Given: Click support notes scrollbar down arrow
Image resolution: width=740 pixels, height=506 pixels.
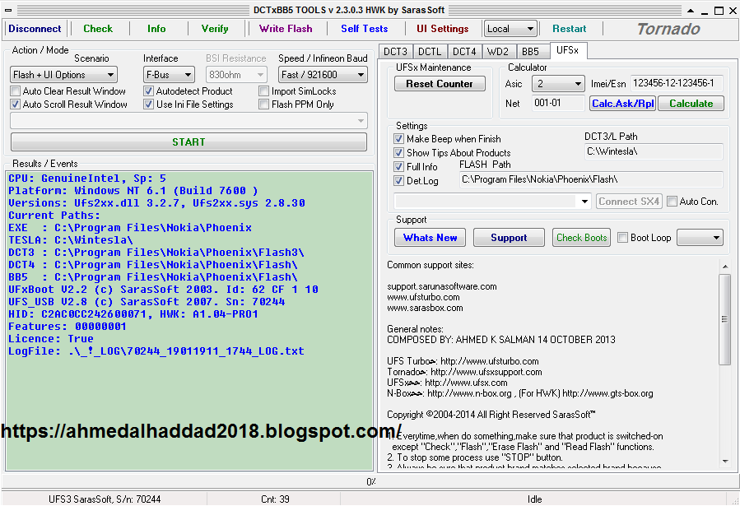Looking at the screenshot, I should pyautogui.click(x=725, y=462).
